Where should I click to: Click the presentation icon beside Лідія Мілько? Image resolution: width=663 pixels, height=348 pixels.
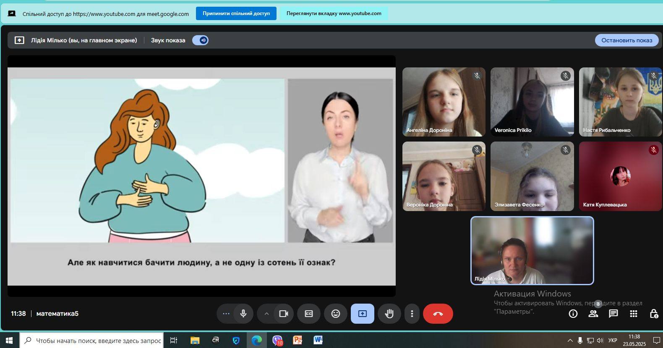pyautogui.click(x=19, y=40)
